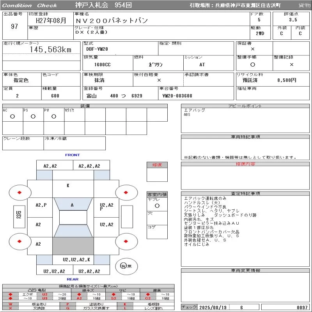
Task: Click the front bumper cell marked A2,A2,A2
Action: [91, 165]
